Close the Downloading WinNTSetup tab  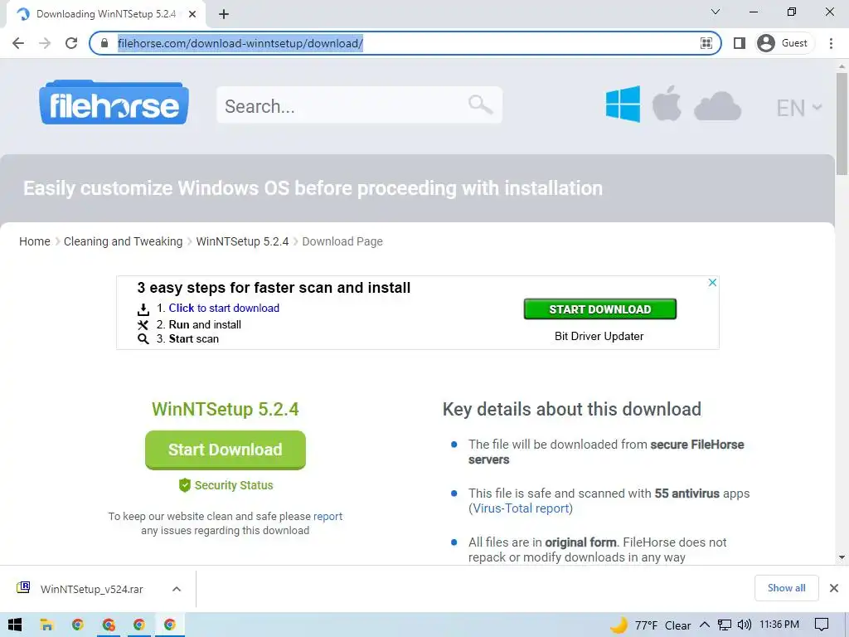point(192,15)
